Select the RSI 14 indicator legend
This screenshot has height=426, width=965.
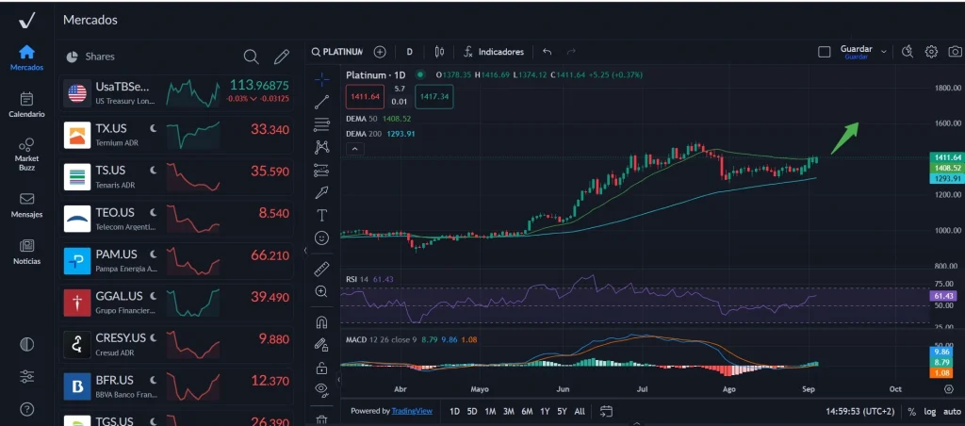click(x=369, y=280)
